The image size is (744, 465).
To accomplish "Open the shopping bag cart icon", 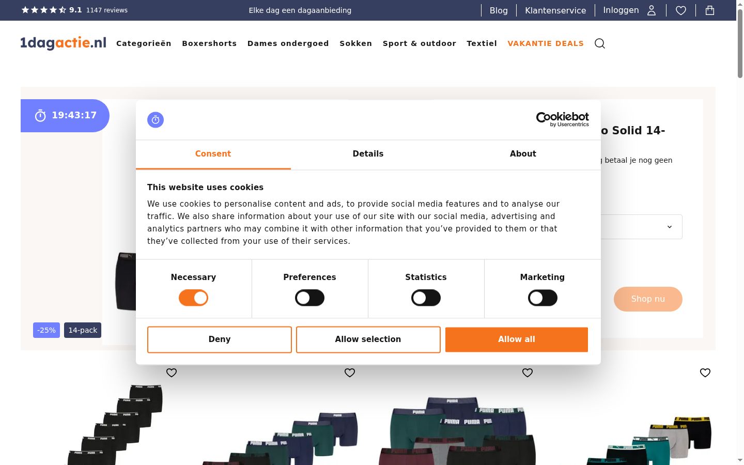I will pos(710,10).
